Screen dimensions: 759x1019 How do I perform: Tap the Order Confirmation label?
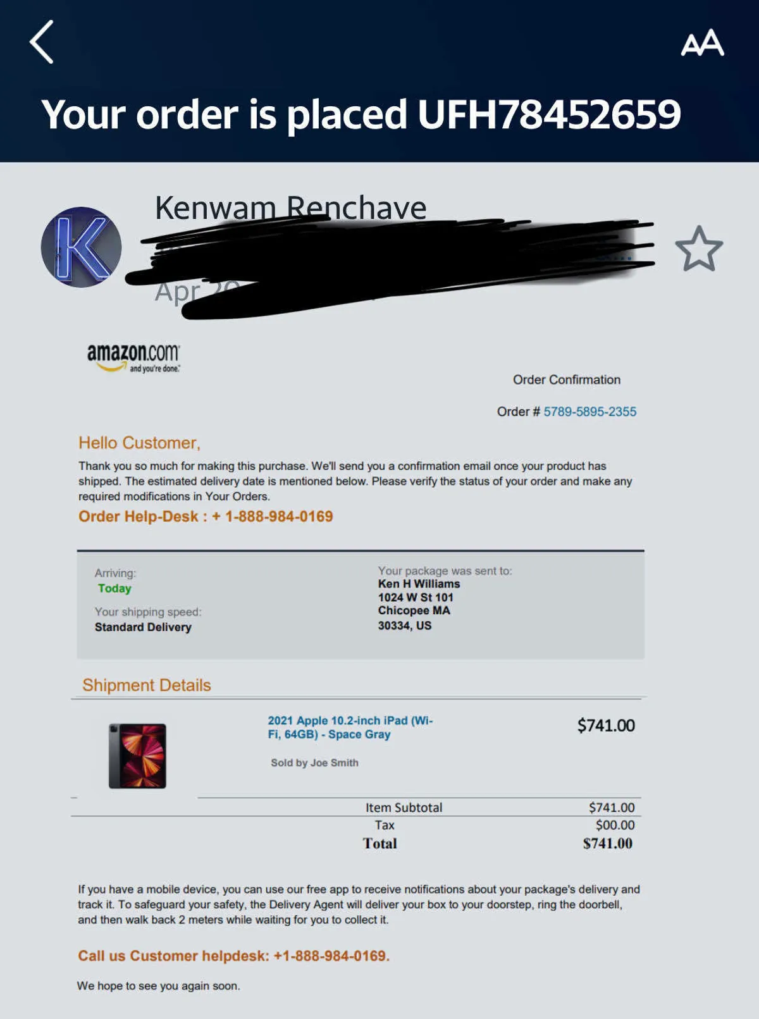[x=567, y=380]
